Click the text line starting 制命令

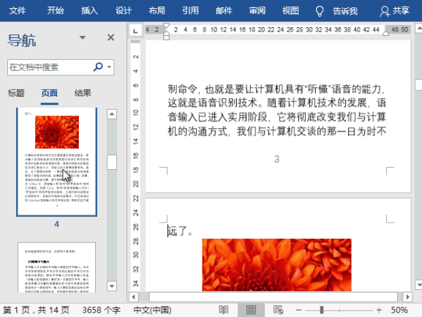(x=276, y=89)
